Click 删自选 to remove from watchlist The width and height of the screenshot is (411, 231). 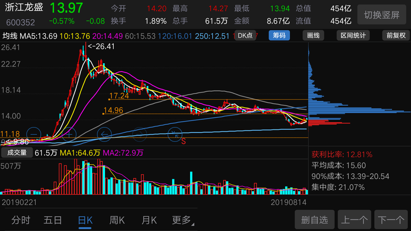(314, 220)
